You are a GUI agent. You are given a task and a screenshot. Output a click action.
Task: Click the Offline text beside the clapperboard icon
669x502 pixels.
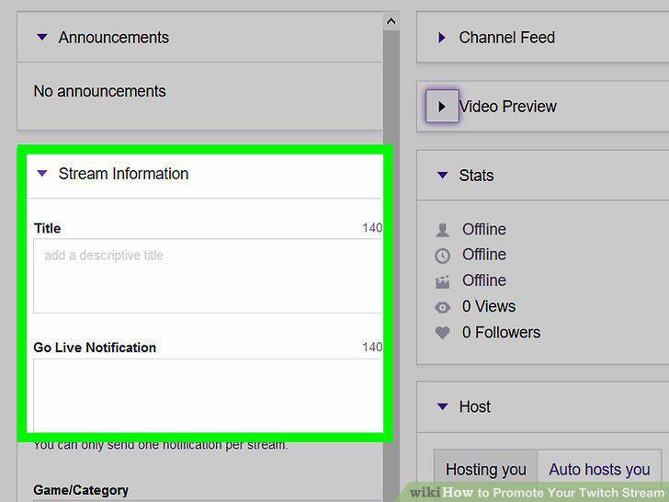click(484, 280)
